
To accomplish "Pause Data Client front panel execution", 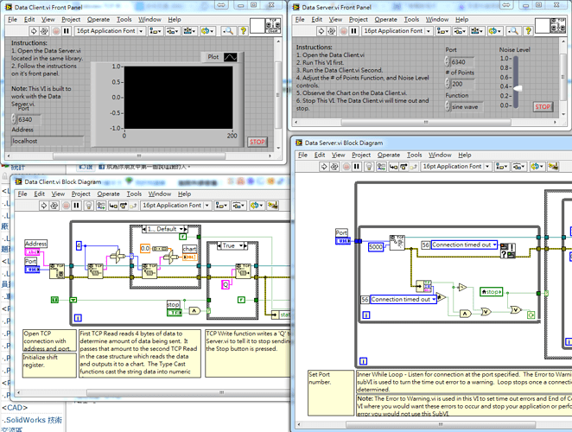I will coord(66,31).
